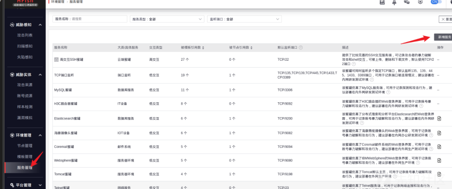The height and width of the screenshot is (189, 452).
Task: Click the IOT设备 category cell
Action: [124, 133]
